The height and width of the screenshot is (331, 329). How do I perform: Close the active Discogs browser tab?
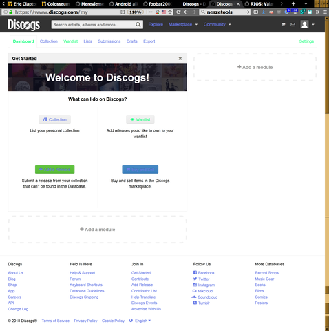(x=238, y=4)
